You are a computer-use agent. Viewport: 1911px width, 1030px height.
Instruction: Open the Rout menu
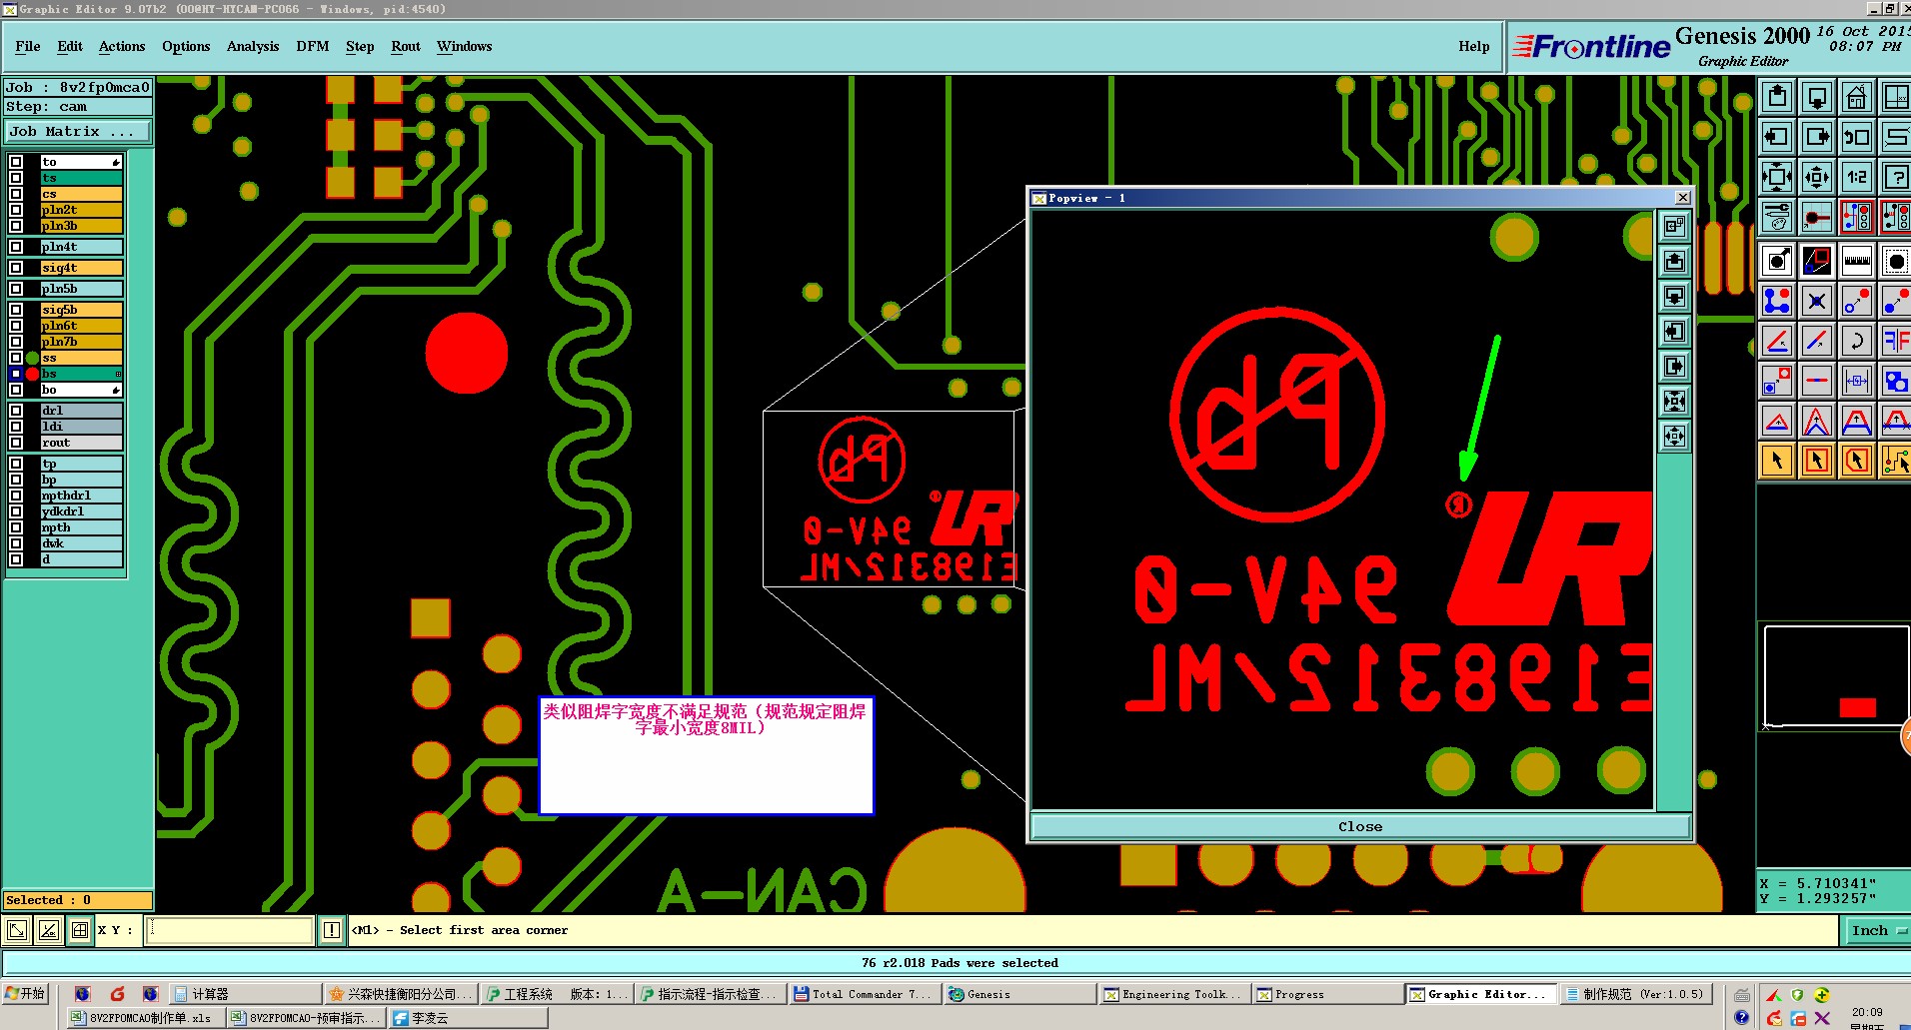pos(406,47)
